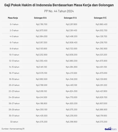This screenshot has height=132, width=118.
Task: Select the Masa Kerja column header
Action: pos(13,18)
